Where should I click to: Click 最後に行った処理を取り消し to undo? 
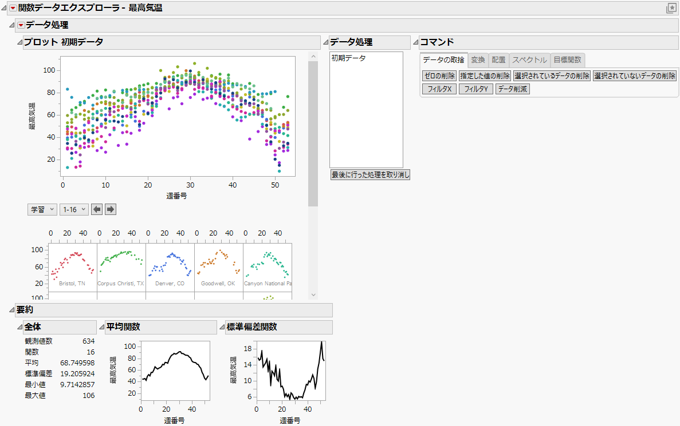pyautogui.click(x=369, y=174)
